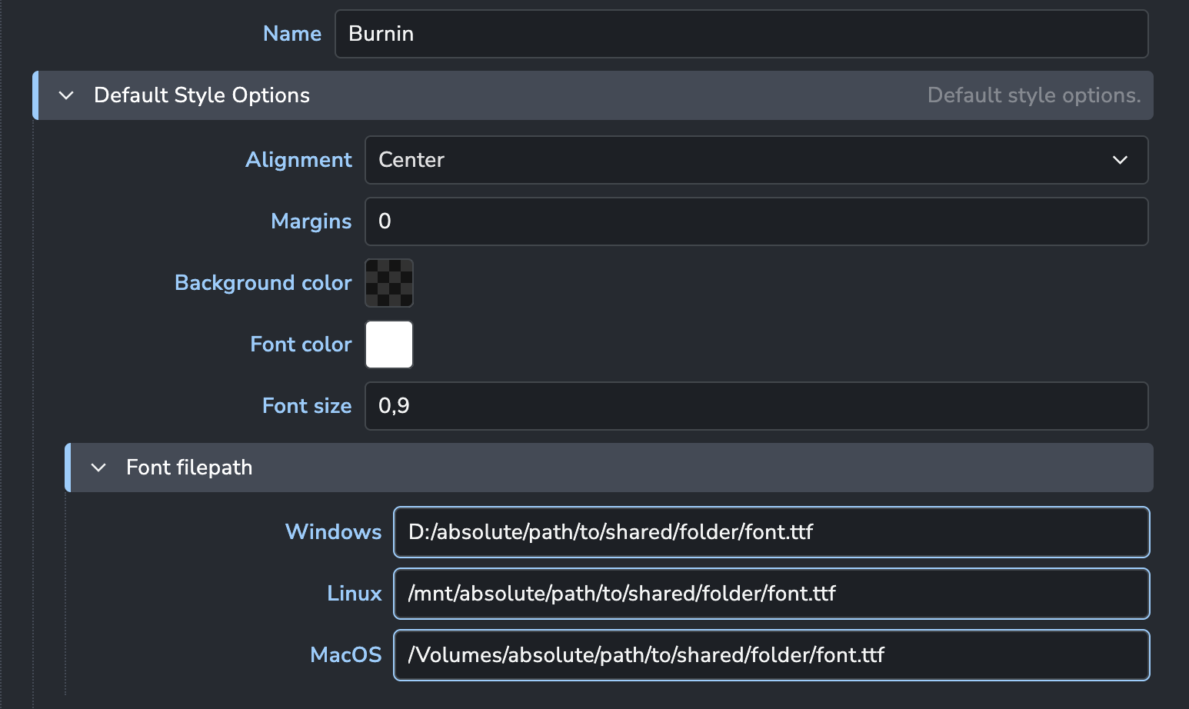Collapse the Font filepath section chevron
Screen dimensions: 1189x709
(98, 468)
